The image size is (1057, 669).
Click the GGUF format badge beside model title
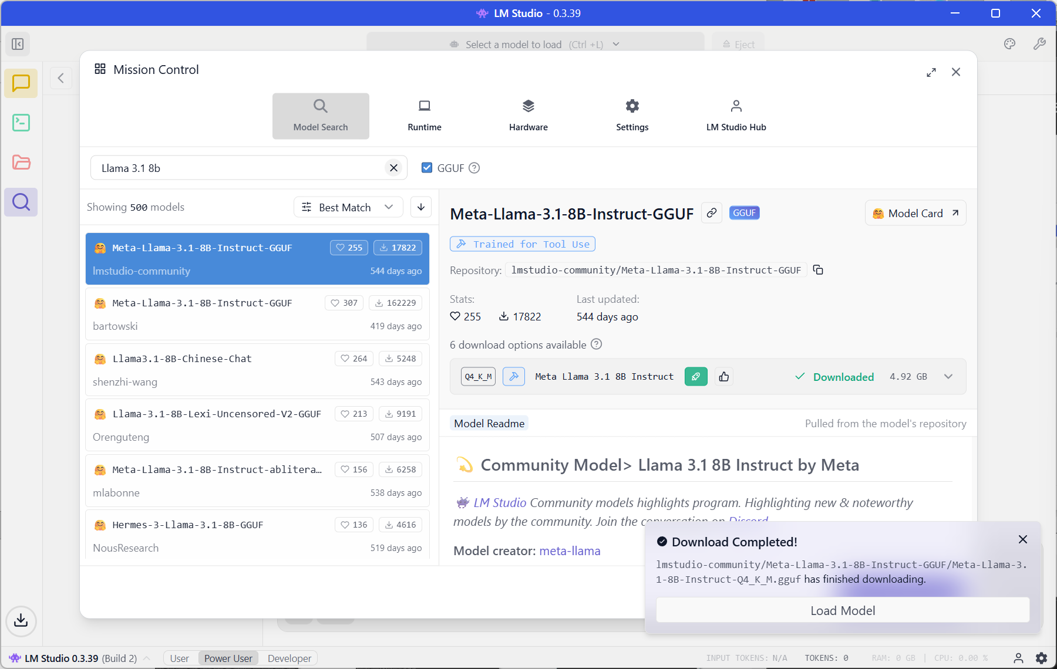point(744,213)
